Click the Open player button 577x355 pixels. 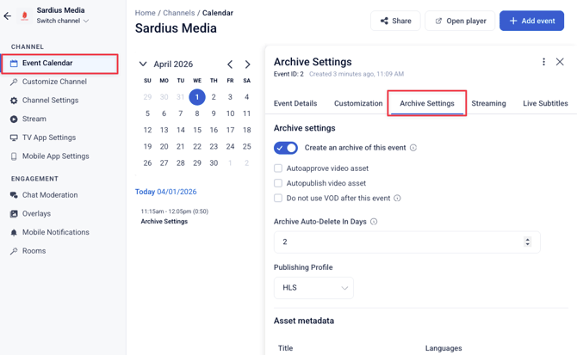[x=459, y=21]
